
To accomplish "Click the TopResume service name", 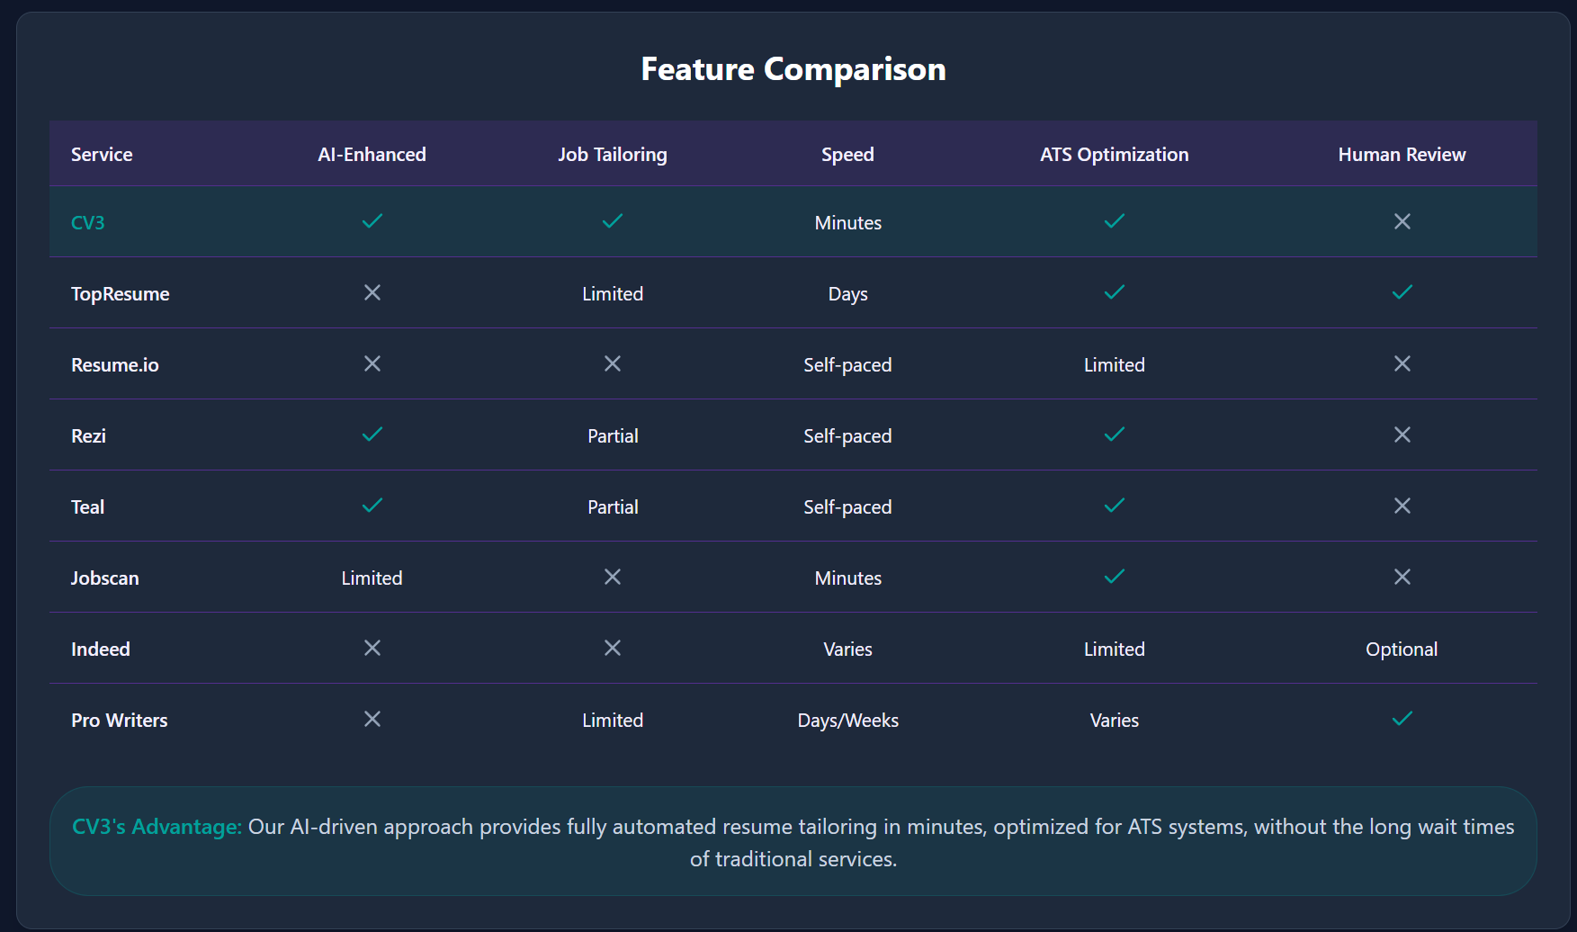I will click(x=121, y=294).
